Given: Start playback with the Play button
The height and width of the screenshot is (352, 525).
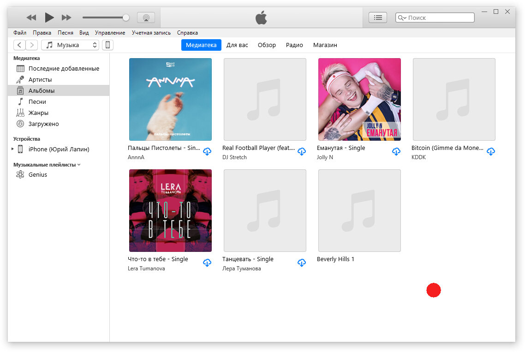Looking at the screenshot, I should (x=49, y=17).
